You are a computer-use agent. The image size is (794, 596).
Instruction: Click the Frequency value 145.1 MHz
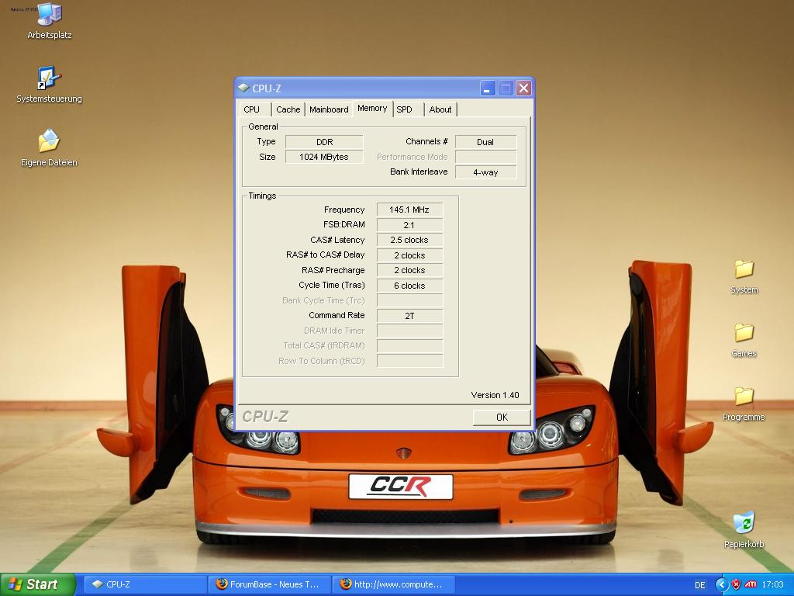click(409, 210)
